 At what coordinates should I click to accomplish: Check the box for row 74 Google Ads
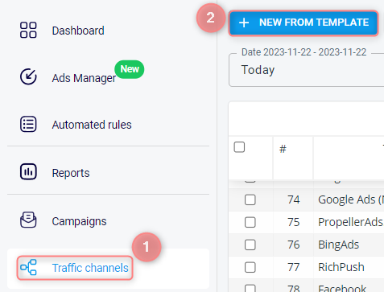pyautogui.click(x=250, y=199)
